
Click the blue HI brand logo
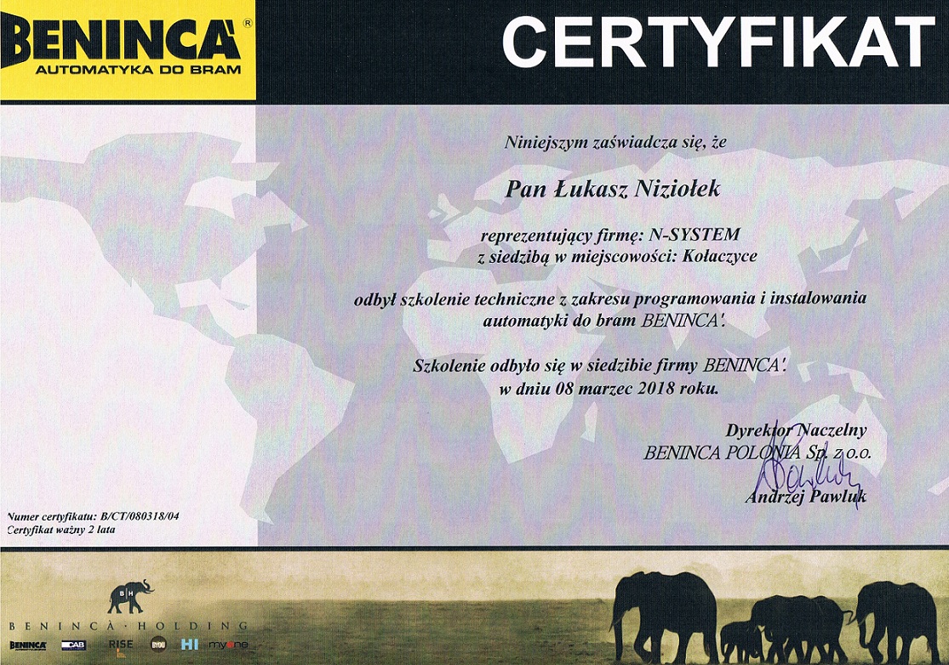click(x=190, y=645)
